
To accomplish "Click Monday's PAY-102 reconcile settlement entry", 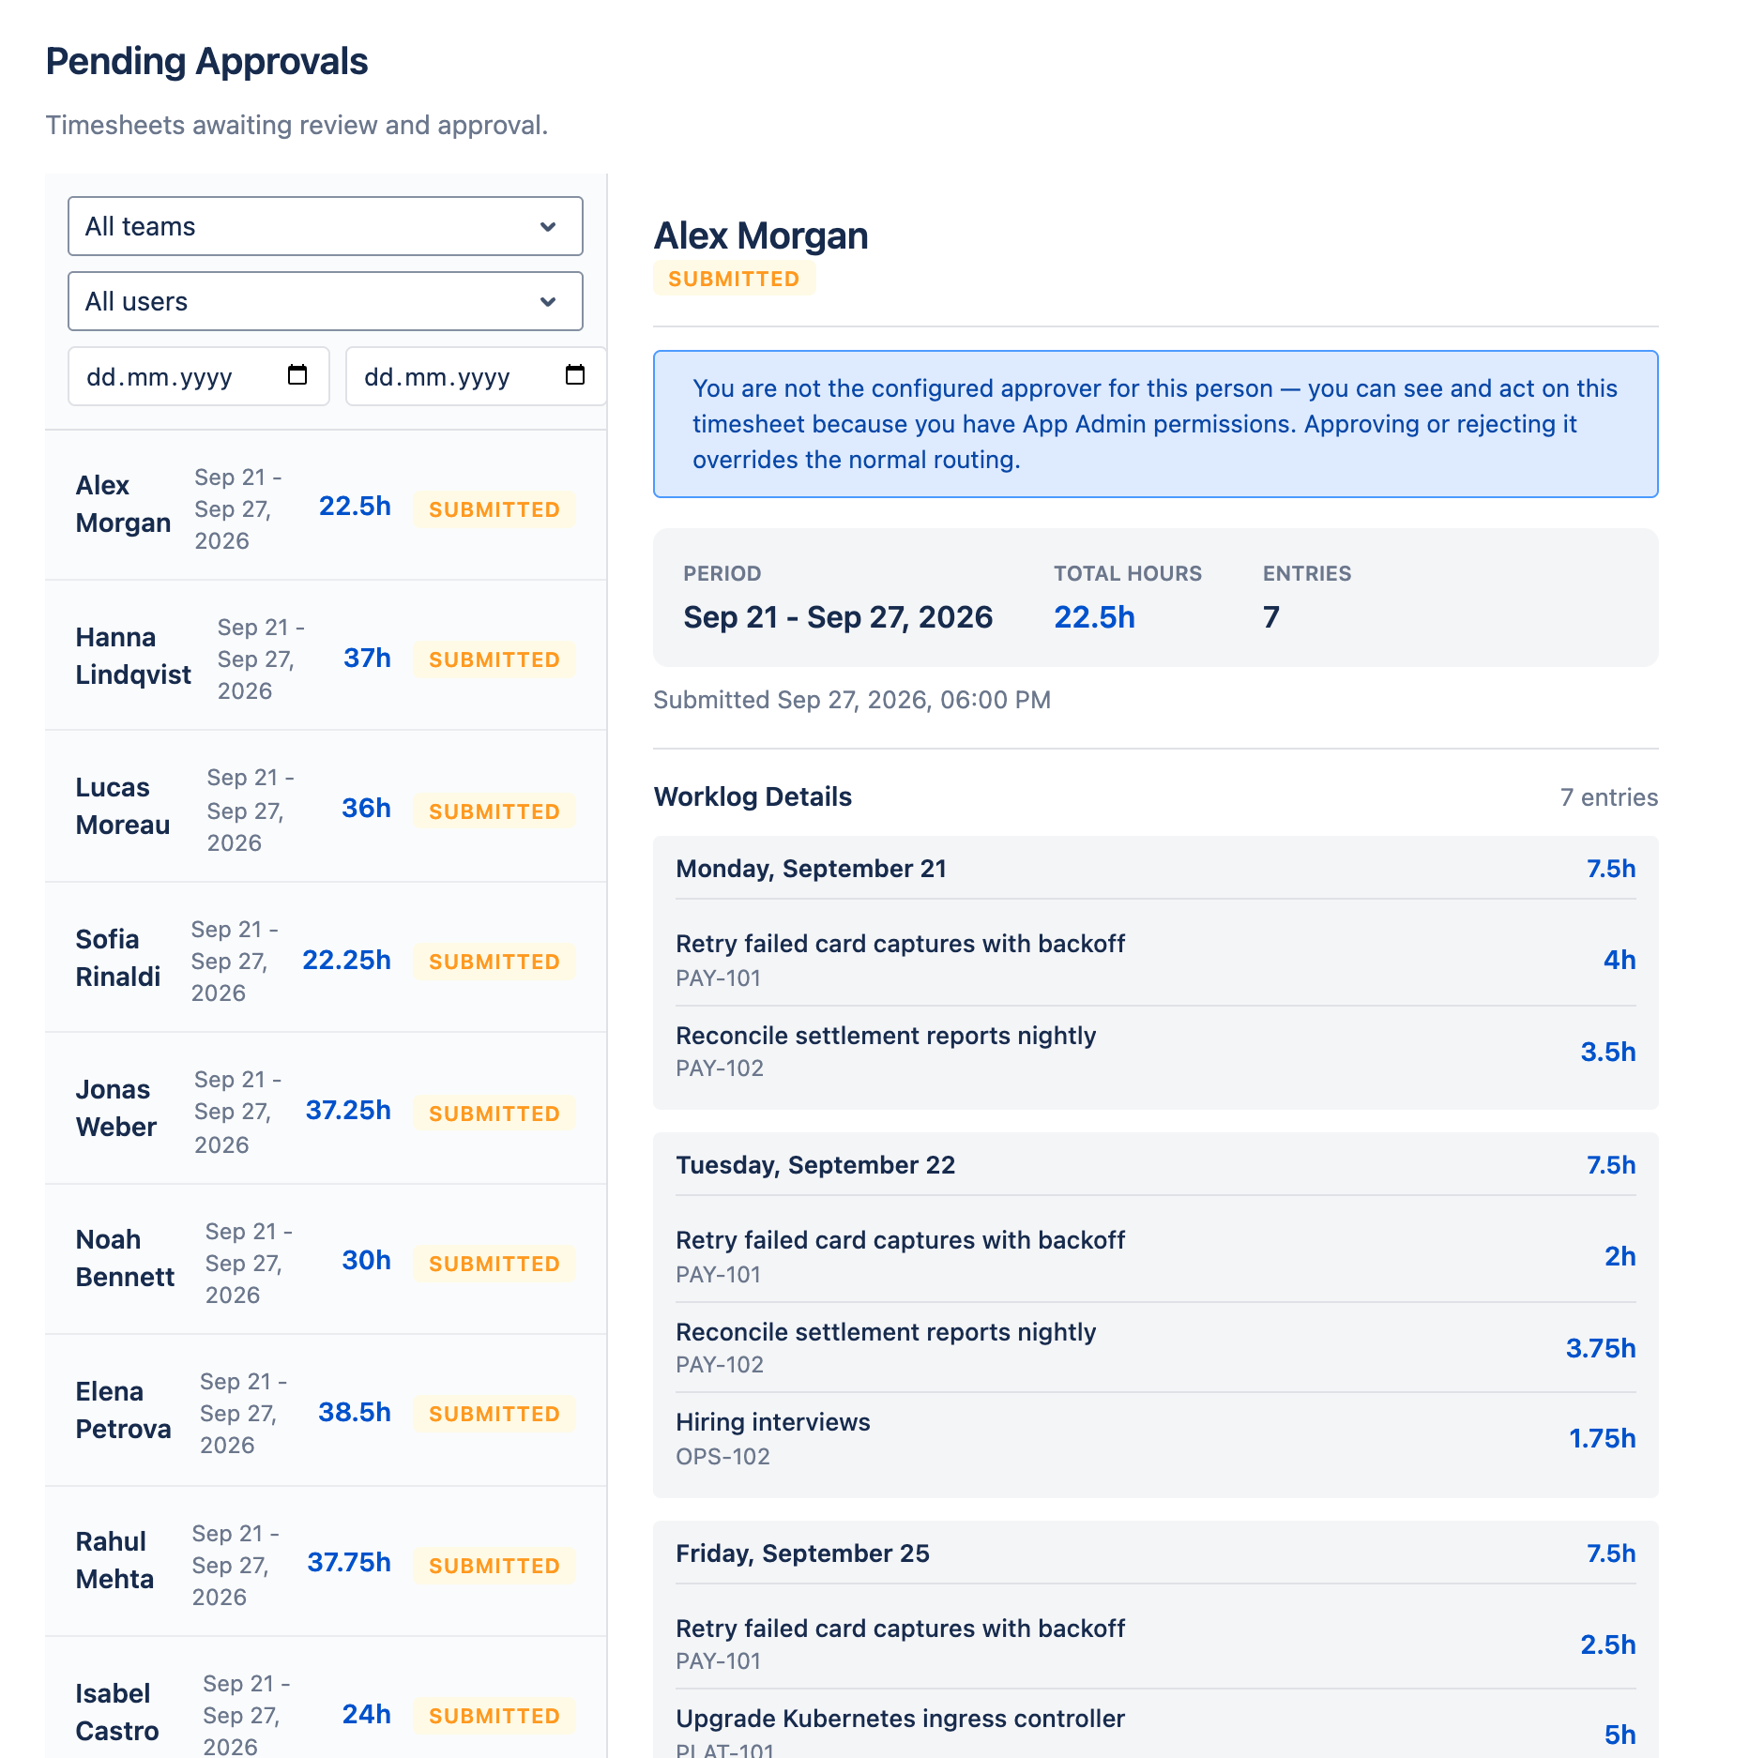I will tap(1156, 1052).
